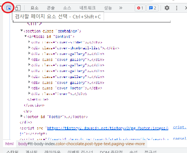
Task: Select html in the breadcrumb bar
Action: (10, 144)
